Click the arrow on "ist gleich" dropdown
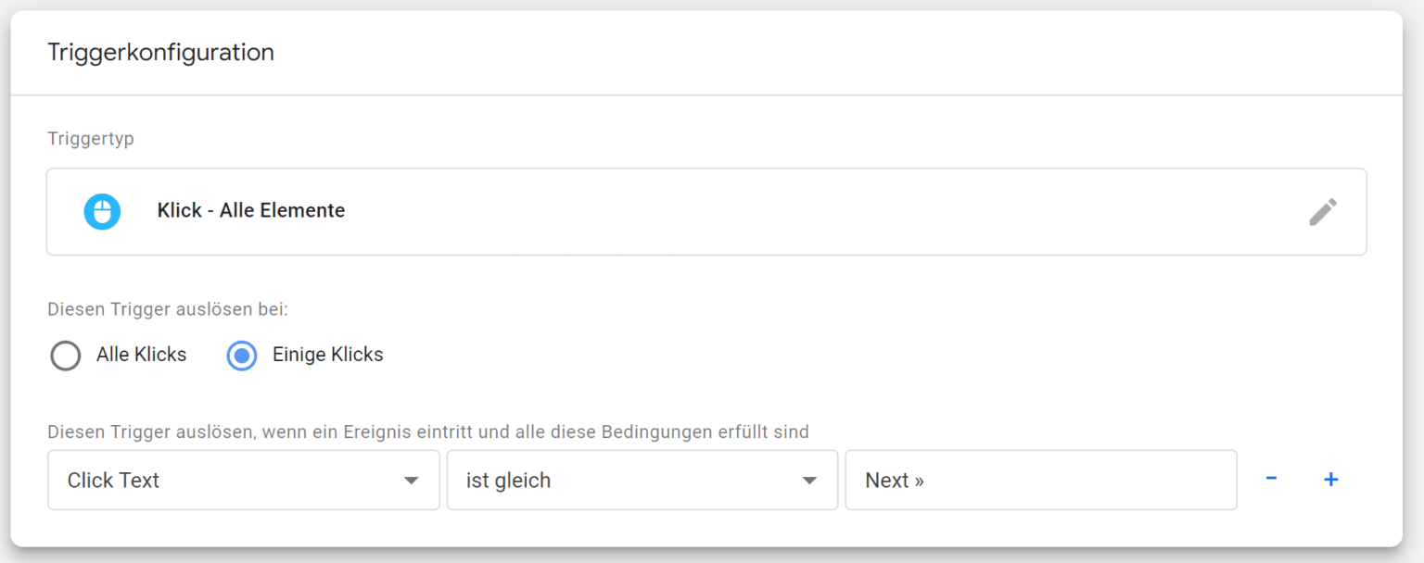The image size is (1424, 563). tap(809, 481)
